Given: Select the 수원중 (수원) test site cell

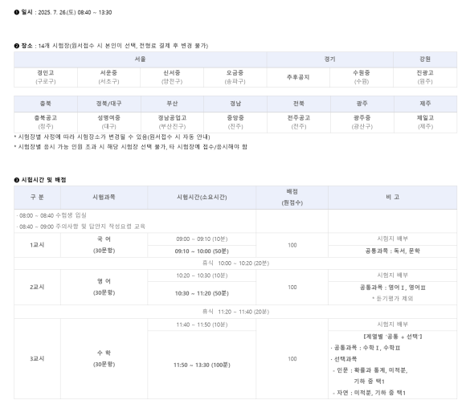Looking at the screenshot, I should 362,77.
